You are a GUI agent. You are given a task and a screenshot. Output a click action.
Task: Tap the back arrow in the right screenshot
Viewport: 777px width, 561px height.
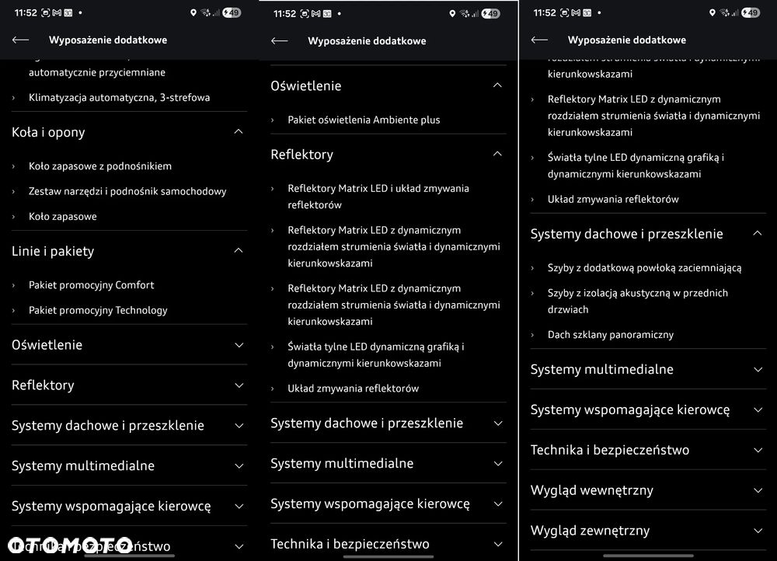point(539,40)
